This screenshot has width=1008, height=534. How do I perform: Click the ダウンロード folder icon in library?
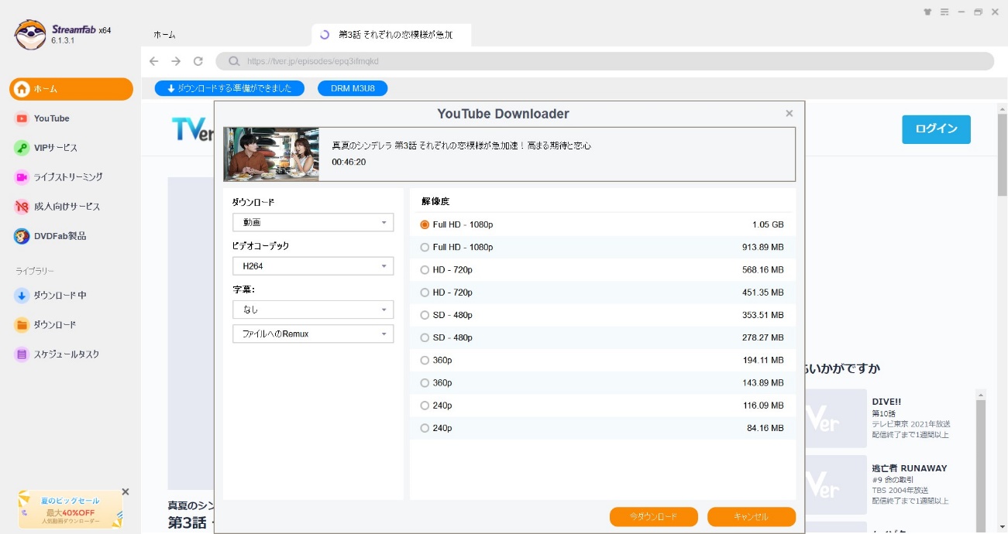[x=22, y=324]
